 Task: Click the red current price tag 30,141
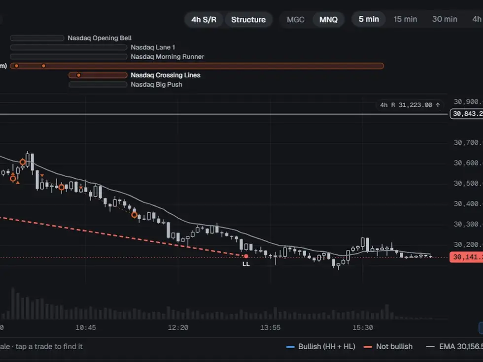pyautogui.click(x=466, y=257)
